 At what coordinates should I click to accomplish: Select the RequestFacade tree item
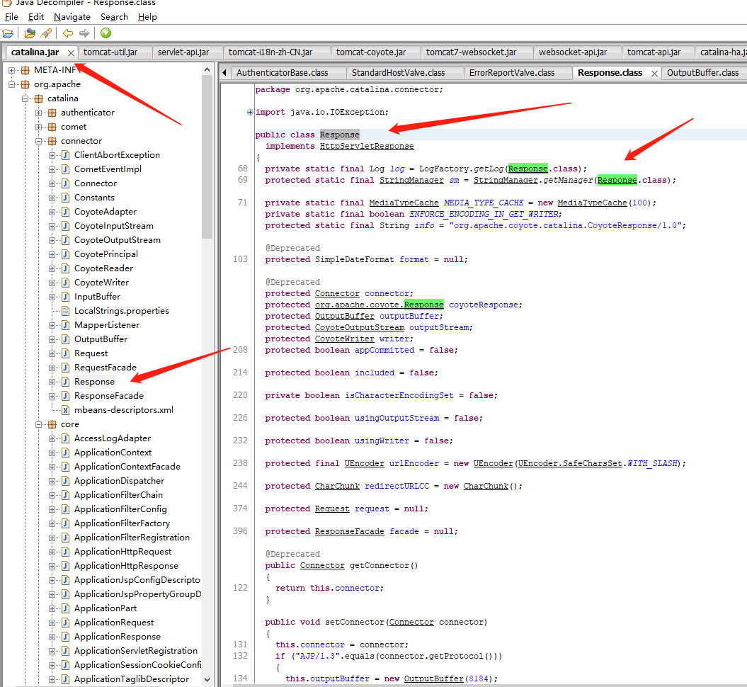[x=106, y=368]
